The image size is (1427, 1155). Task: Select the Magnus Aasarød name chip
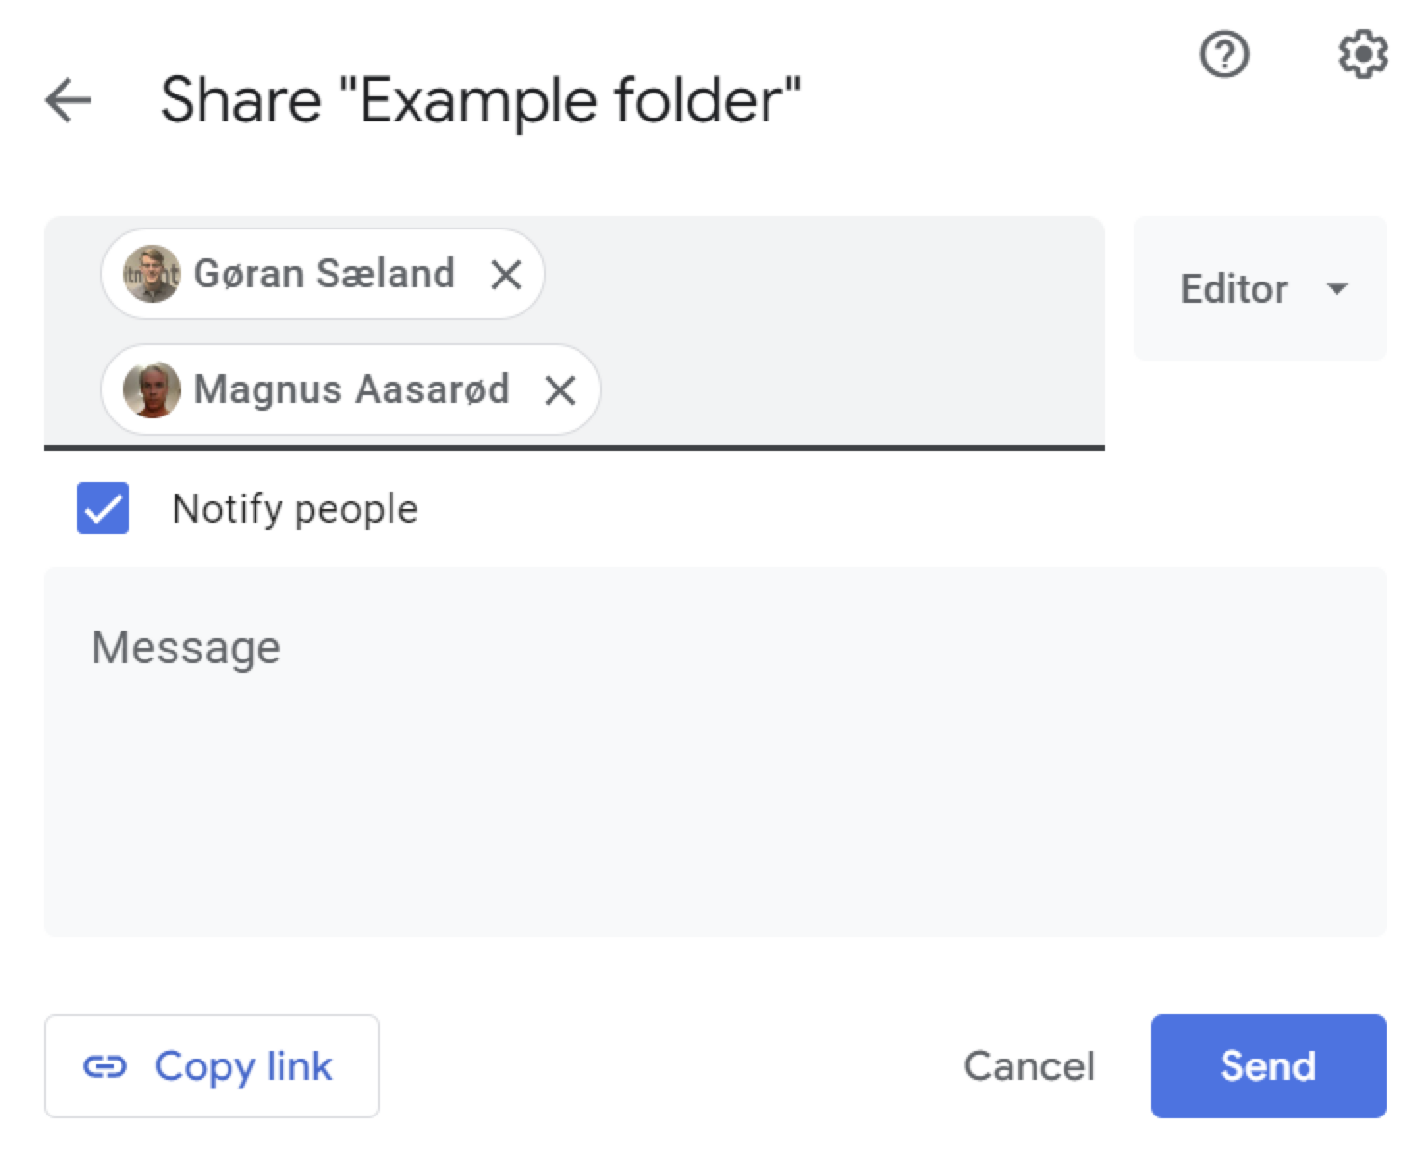pyautogui.click(x=351, y=389)
